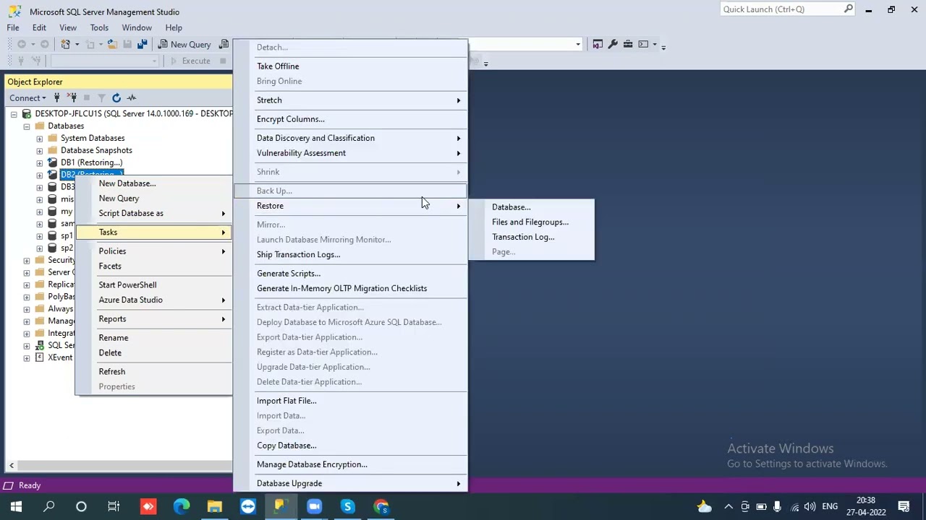Click the Save All disks icon
The image size is (926, 520).
coord(143,45)
